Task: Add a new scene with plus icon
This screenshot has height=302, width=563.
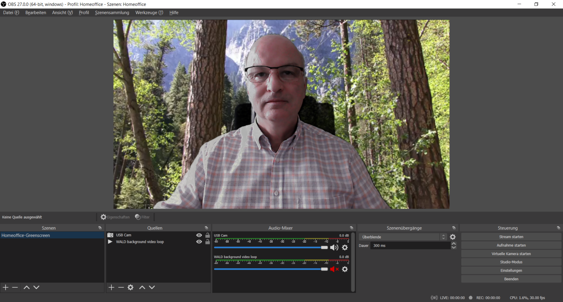Action: tap(5, 287)
